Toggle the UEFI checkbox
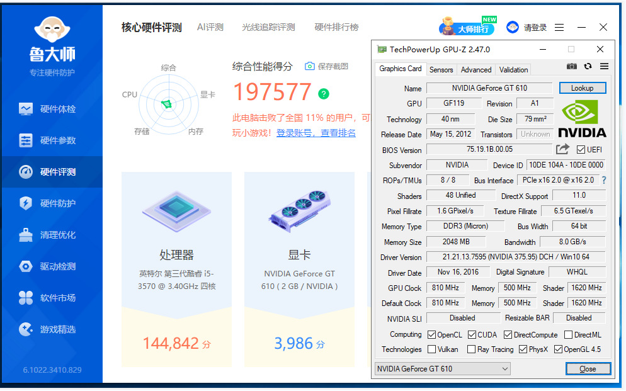Image resolution: width=626 pixels, height=391 pixels. point(581,150)
